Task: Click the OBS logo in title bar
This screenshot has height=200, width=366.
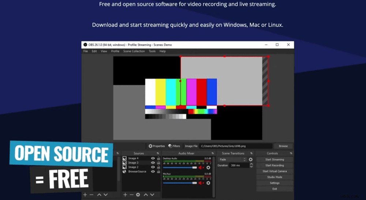Action: coord(85,45)
